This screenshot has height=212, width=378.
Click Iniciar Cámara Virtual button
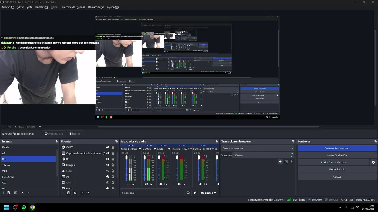(x=333, y=163)
